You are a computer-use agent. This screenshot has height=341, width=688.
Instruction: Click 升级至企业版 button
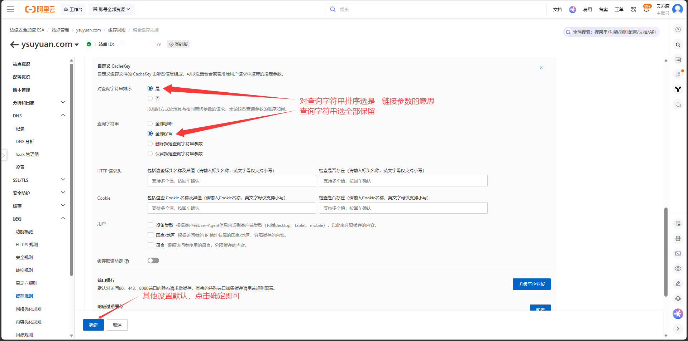532,284
